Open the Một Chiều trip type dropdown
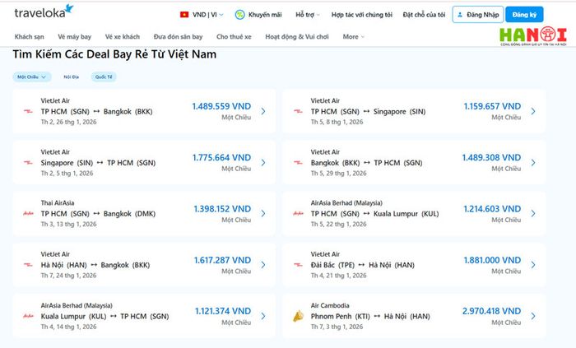The width and height of the screenshot is (576, 348). click(32, 77)
